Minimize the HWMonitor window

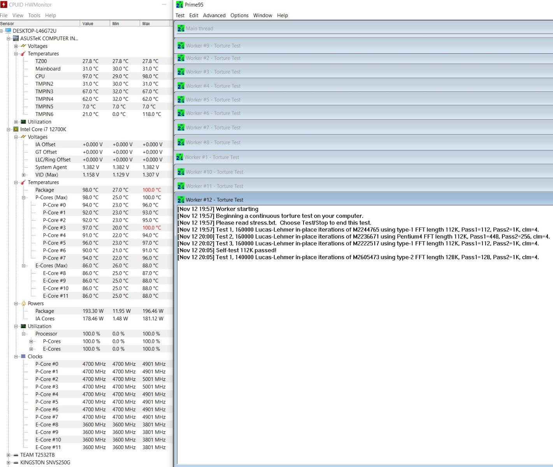click(164, 5)
